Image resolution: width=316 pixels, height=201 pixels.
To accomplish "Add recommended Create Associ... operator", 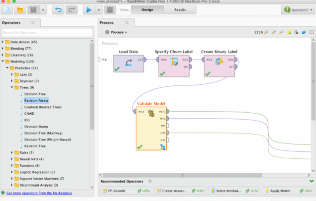I will pos(179,191).
